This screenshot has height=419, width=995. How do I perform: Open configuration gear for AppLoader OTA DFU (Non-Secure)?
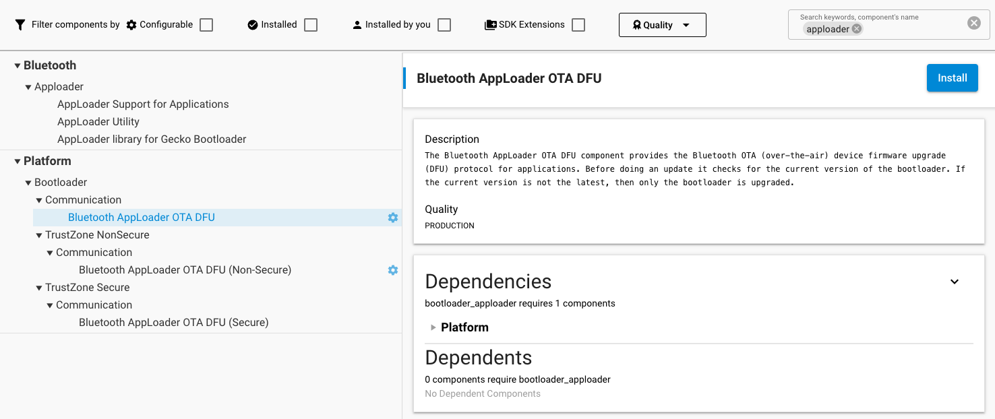[x=392, y=270]
